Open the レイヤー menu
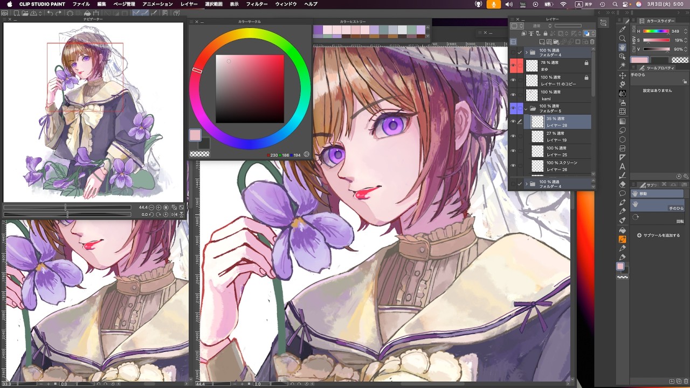Screen dimensions: 690x388 click(x=189, y=4)
